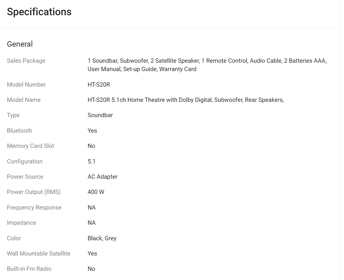Select 'HT-S20R 5.1ch Home Theatre with Dolby Digital' text
The image size is (344, 280).
[x=150, y=100]
